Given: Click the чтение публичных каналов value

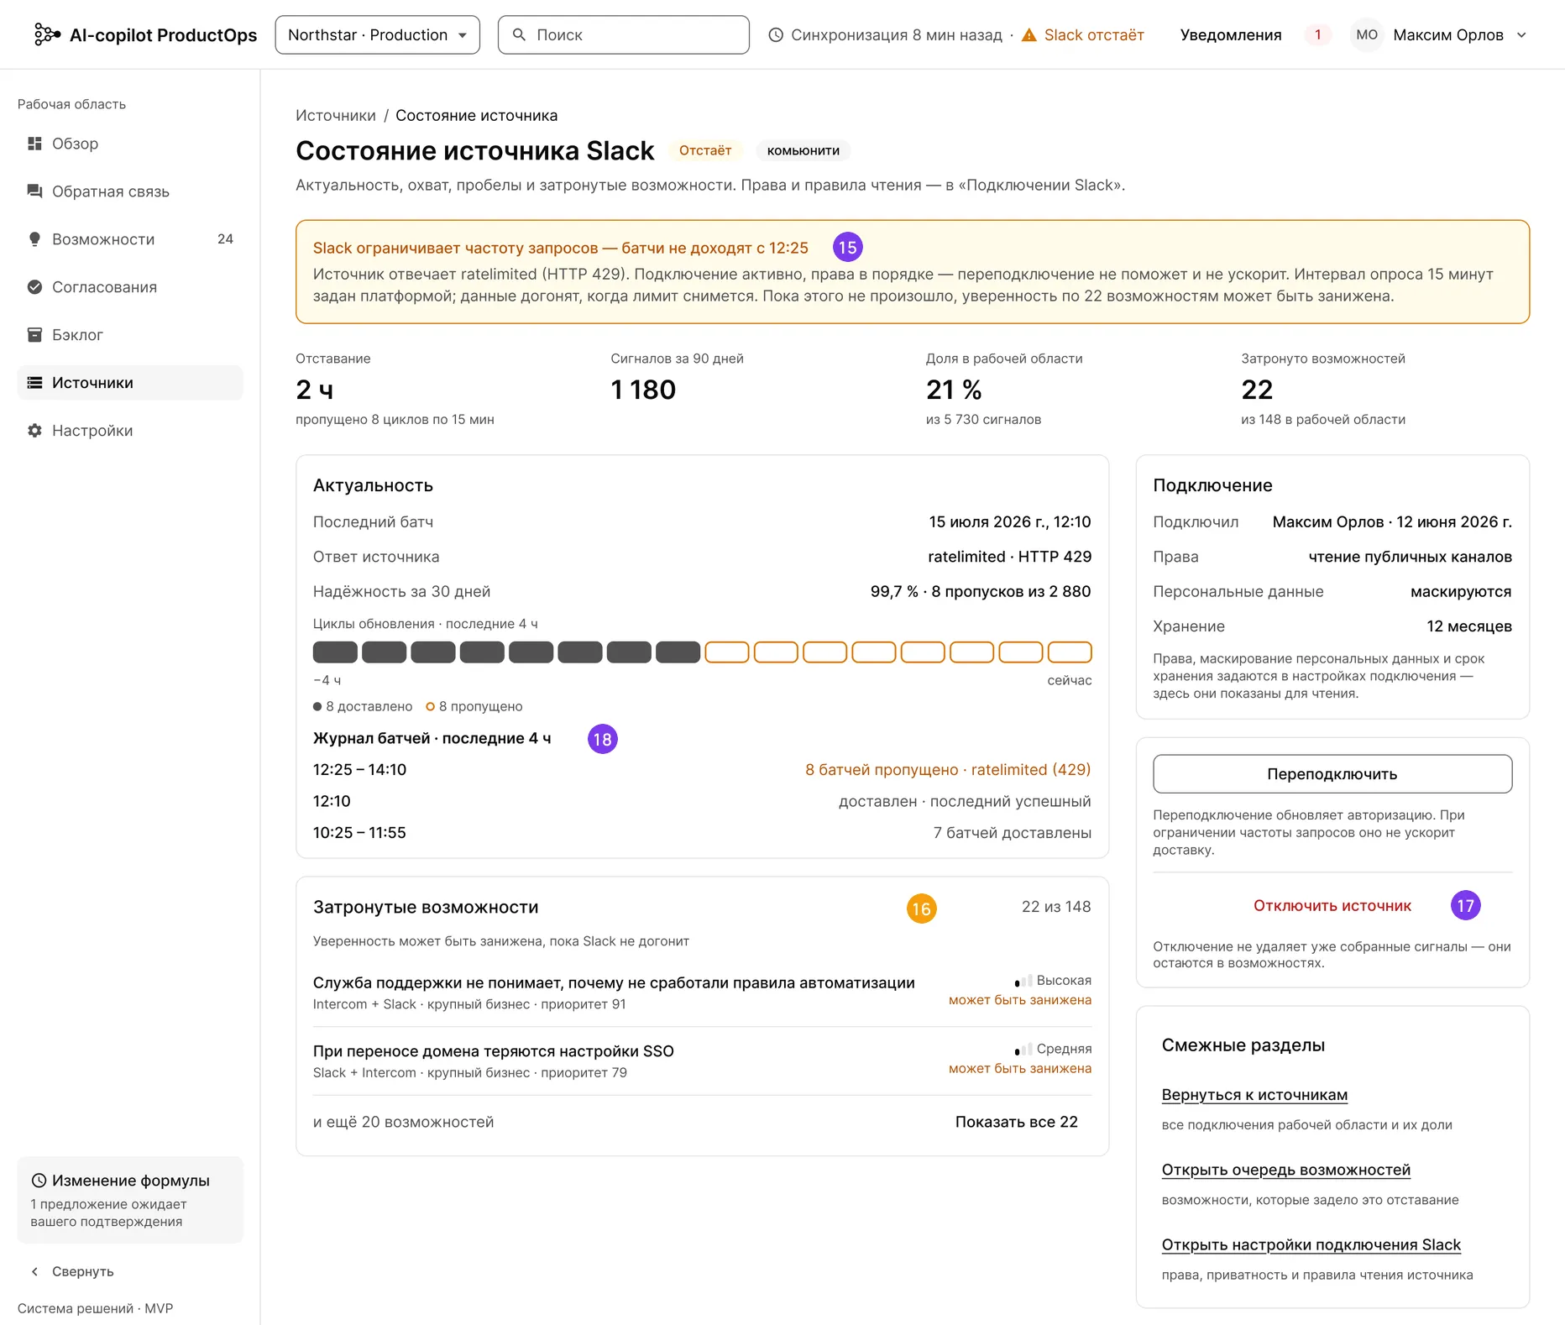Looking at the screenshot, I should click(x=1410, y=557).
